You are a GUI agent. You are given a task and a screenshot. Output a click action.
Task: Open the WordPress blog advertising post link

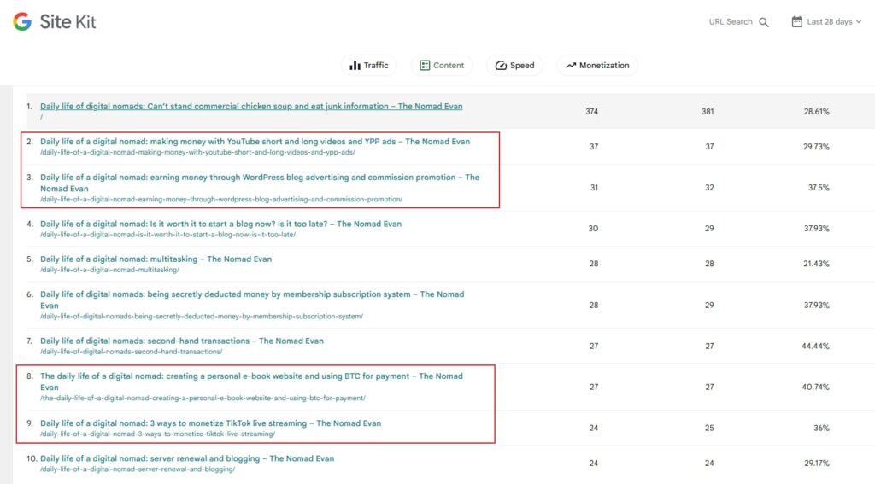point(260,178)
